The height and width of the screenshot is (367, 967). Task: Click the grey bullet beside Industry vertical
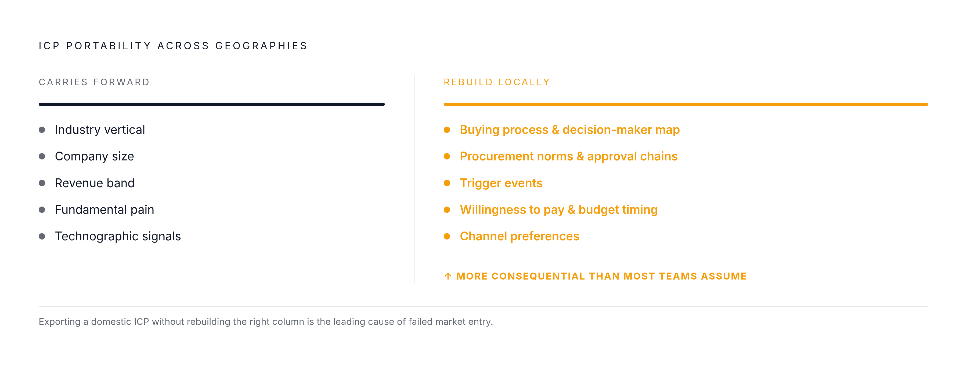click(42, 130)
